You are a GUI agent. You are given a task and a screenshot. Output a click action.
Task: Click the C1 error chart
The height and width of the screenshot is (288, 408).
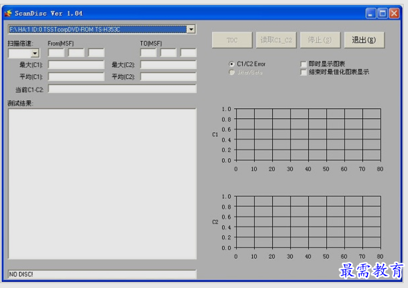tap(308, 135)
